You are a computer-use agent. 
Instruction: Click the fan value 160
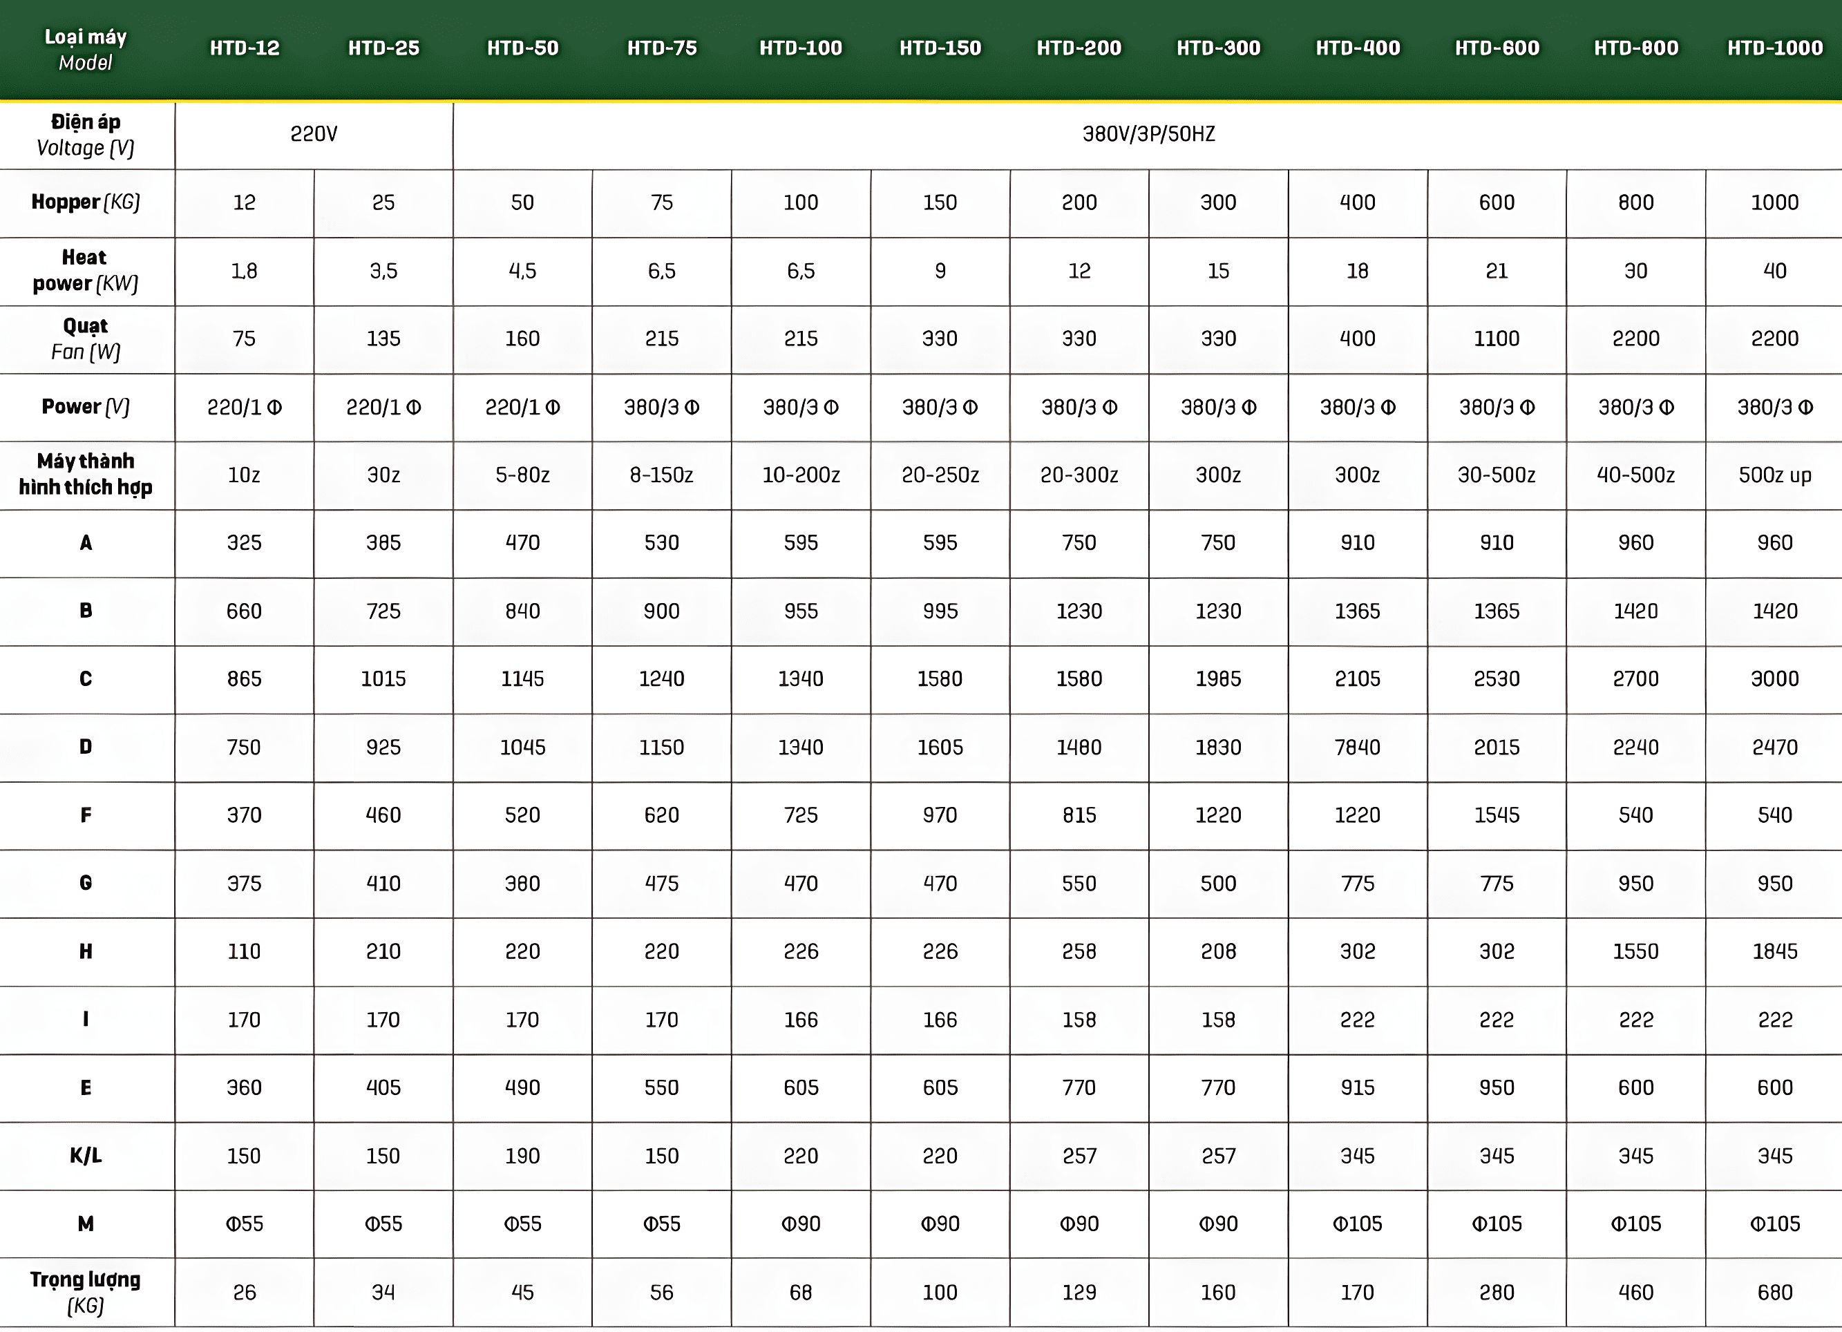tap(523, 339)
